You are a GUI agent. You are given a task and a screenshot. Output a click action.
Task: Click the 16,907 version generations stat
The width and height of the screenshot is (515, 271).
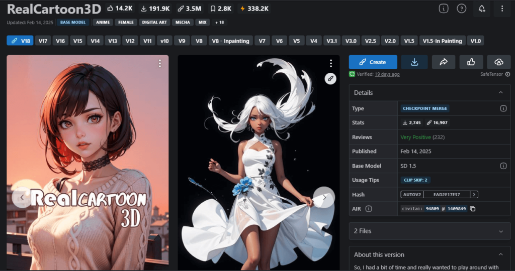click(437, 122)
